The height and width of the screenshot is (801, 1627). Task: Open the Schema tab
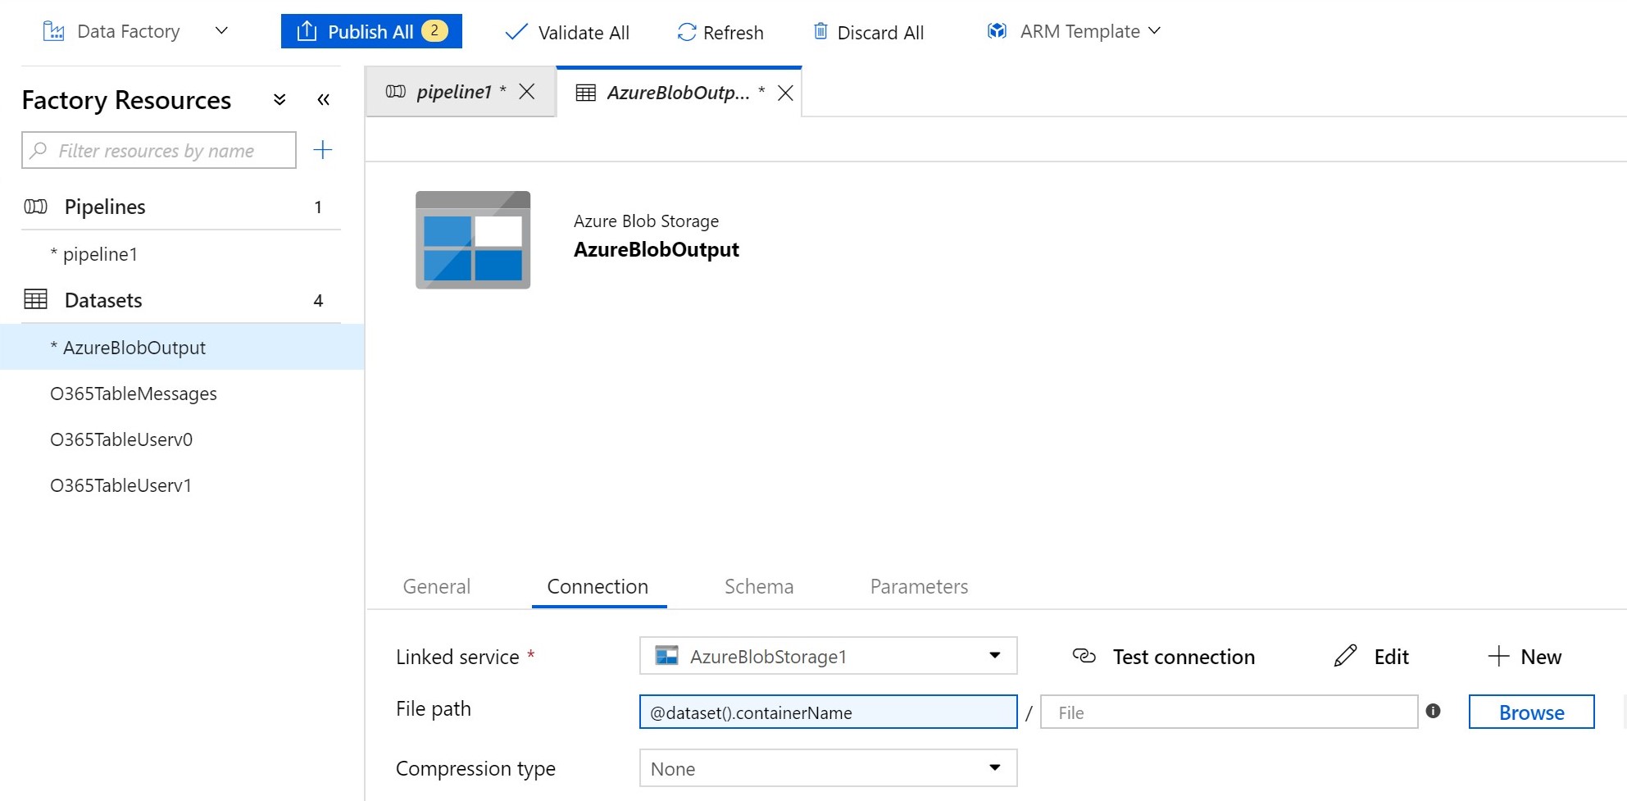(x=759, y=586)
